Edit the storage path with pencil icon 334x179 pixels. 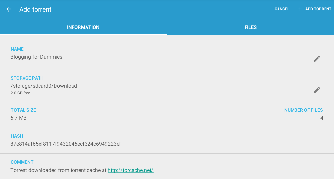click(x=317, y=90)
